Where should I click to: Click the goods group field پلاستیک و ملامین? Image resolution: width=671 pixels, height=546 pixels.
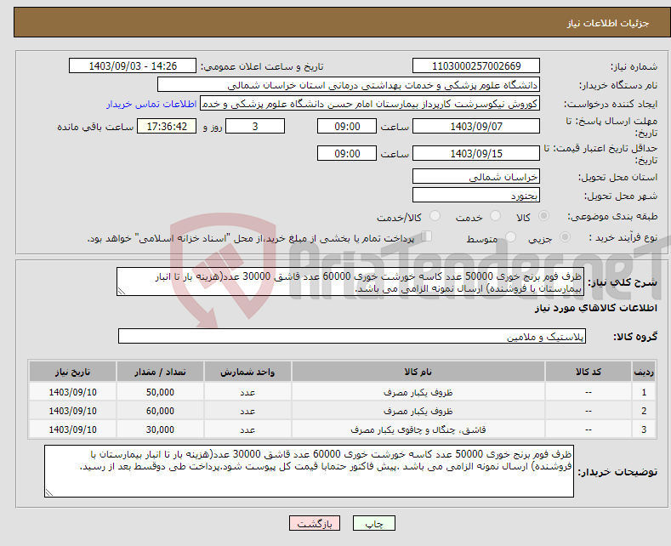352,336
